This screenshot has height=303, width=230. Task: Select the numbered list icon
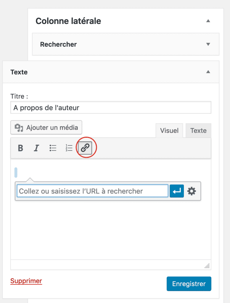click(x=69, y=148)
